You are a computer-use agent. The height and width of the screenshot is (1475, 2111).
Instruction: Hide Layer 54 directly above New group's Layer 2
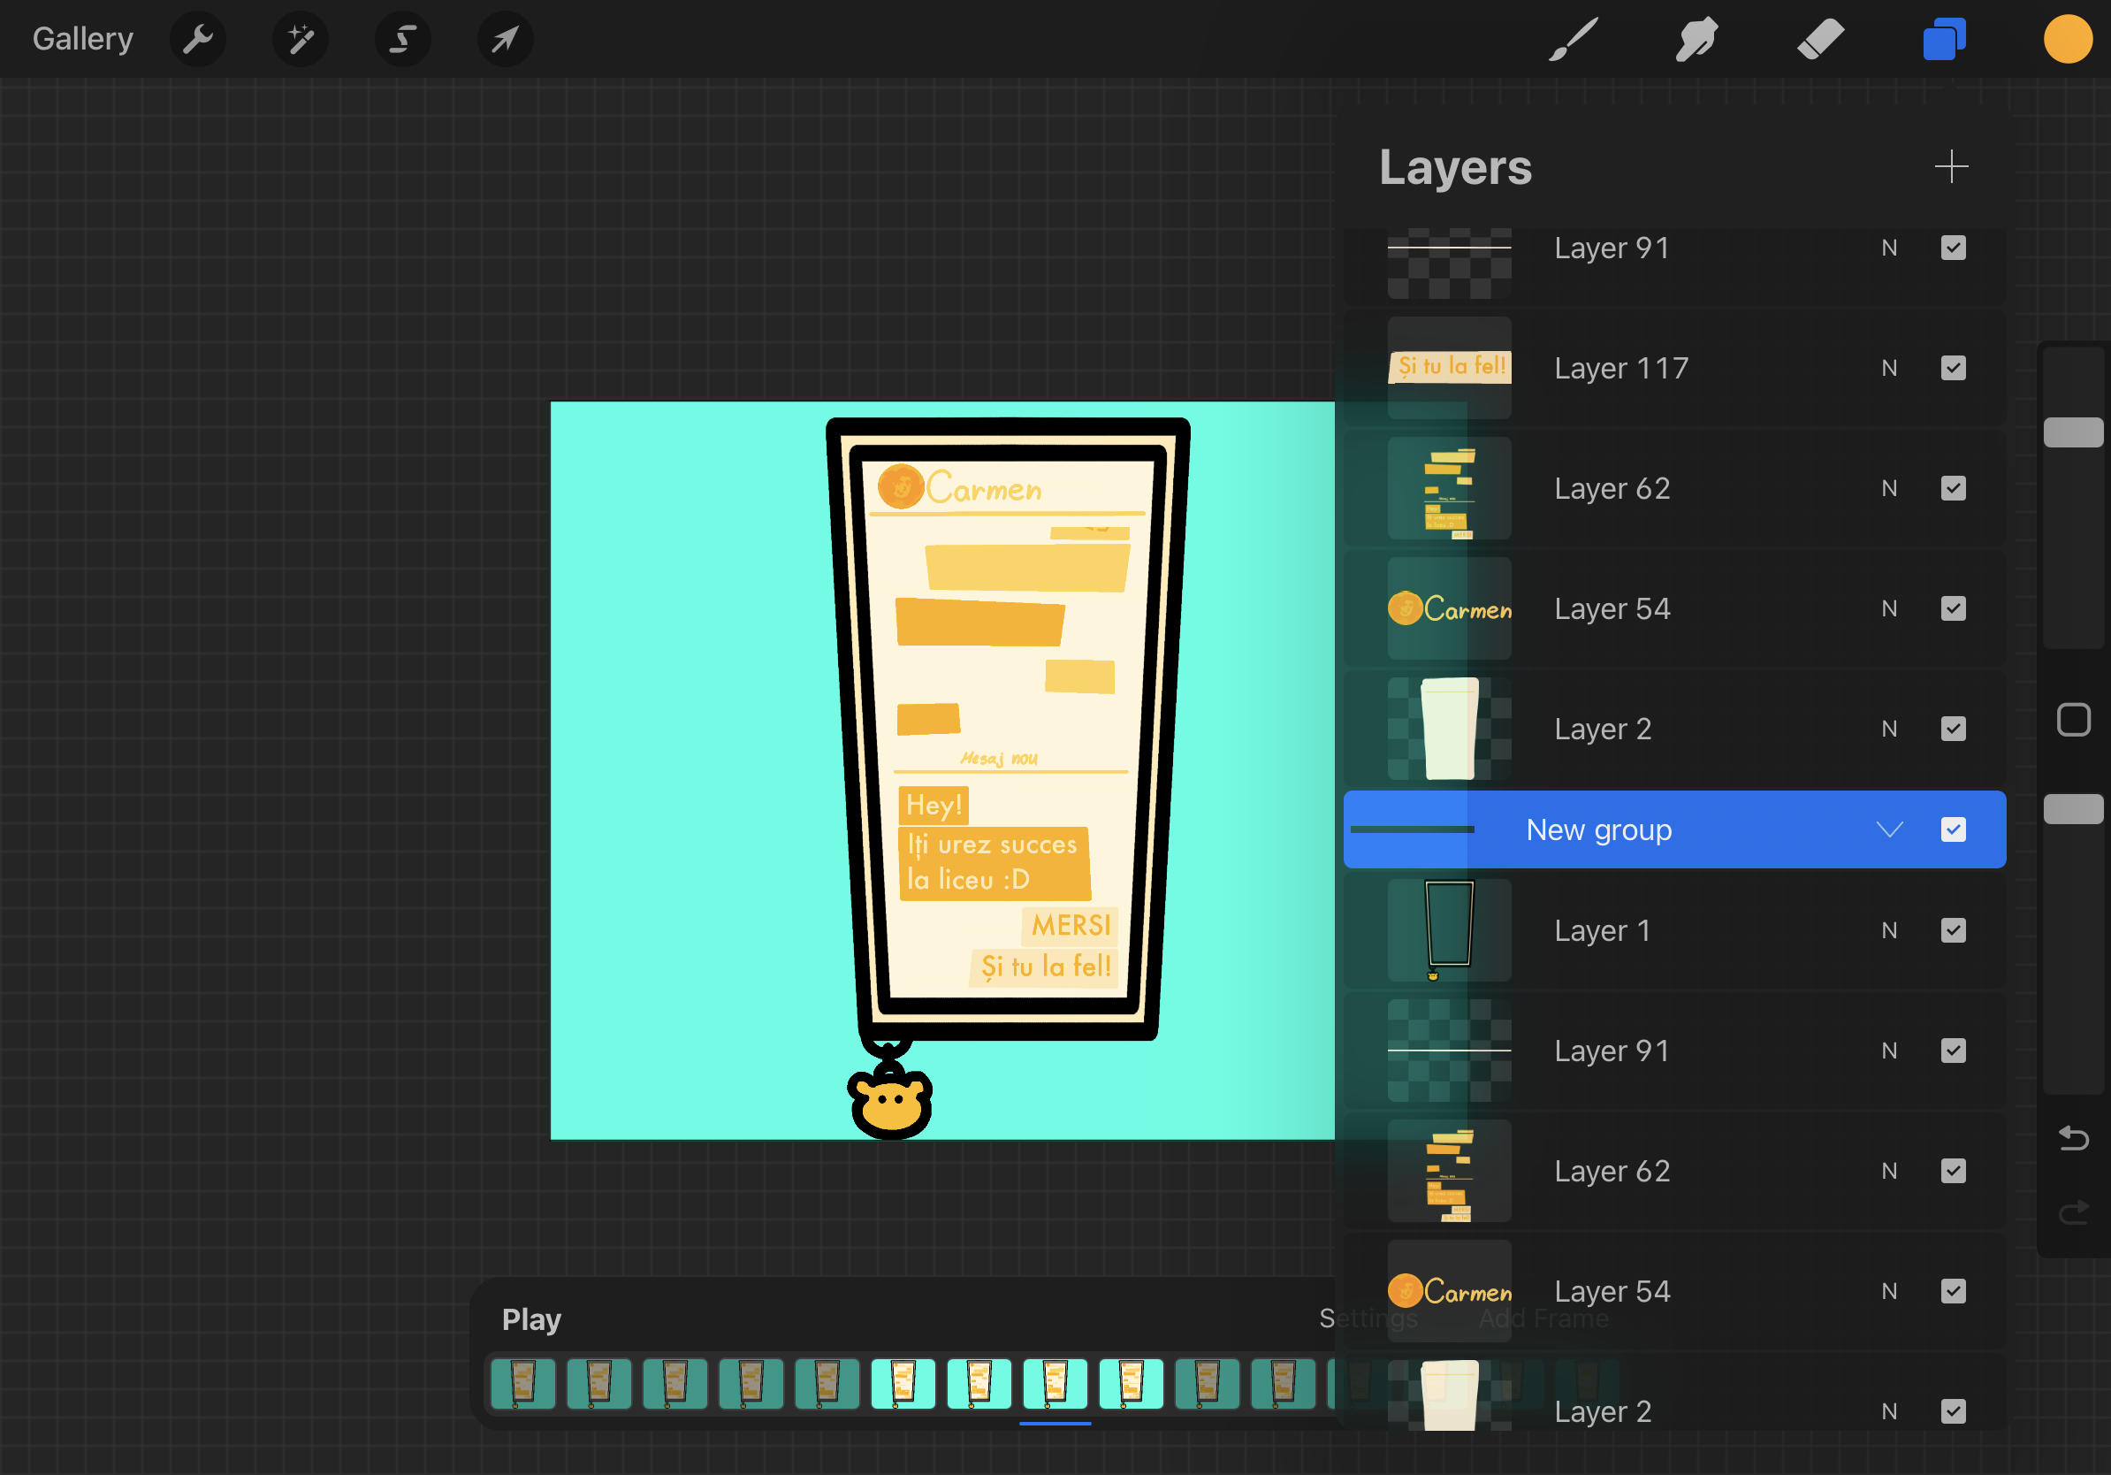point(1953,608)
